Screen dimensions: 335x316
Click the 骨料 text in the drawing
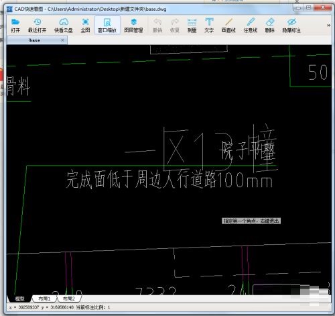tap(18, 86)
